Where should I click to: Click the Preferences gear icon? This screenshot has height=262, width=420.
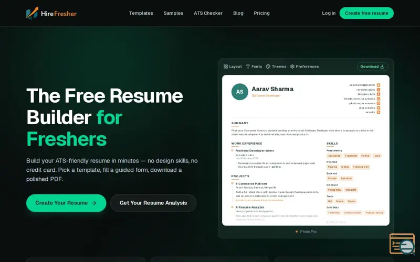292,67
